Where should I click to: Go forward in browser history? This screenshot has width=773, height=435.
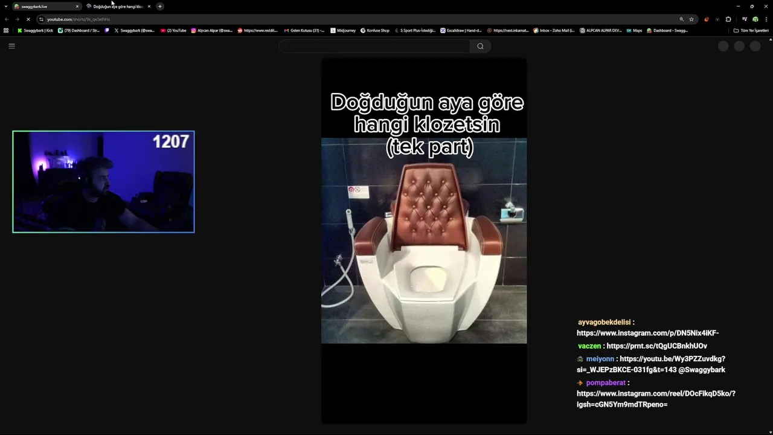point(17,19)
